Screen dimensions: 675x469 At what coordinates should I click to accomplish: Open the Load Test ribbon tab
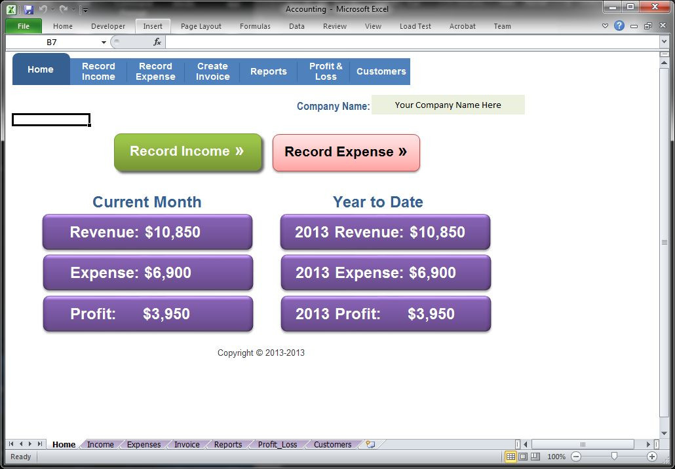click(415, 26)
